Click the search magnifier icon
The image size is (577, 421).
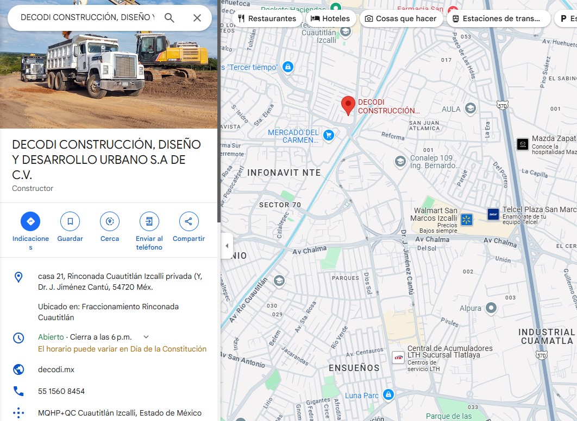click(170, 18)
